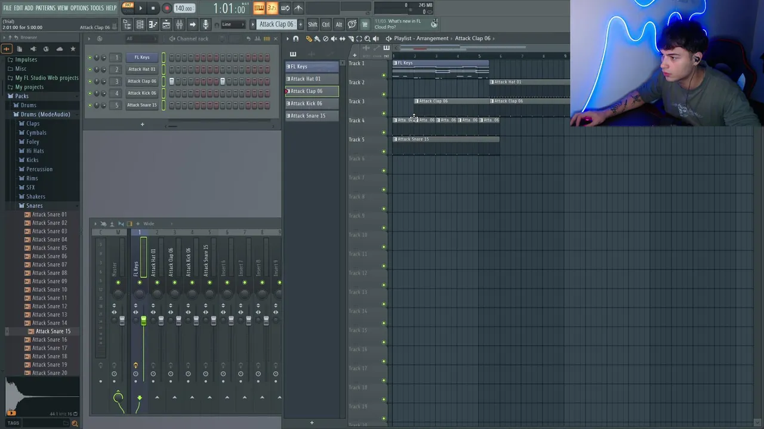
Task: Toggle the Playlist snap magnet icon
Action: (x=295, y=38)
